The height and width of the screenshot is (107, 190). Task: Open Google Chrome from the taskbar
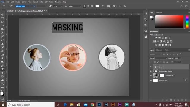click(x=92, y=105)
